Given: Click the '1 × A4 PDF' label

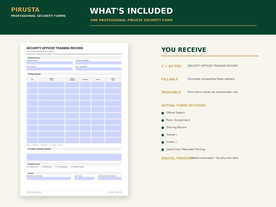Looking at the screenshot, I should [171, 66].
